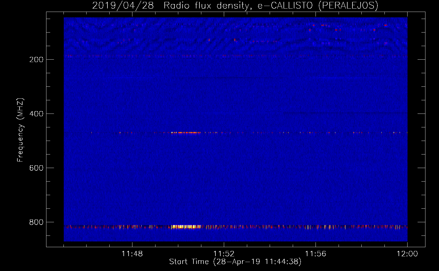Viewport: 439px width, 271px height.
Task: Select the 200 frequency axis label
Action: coord(36,60)
